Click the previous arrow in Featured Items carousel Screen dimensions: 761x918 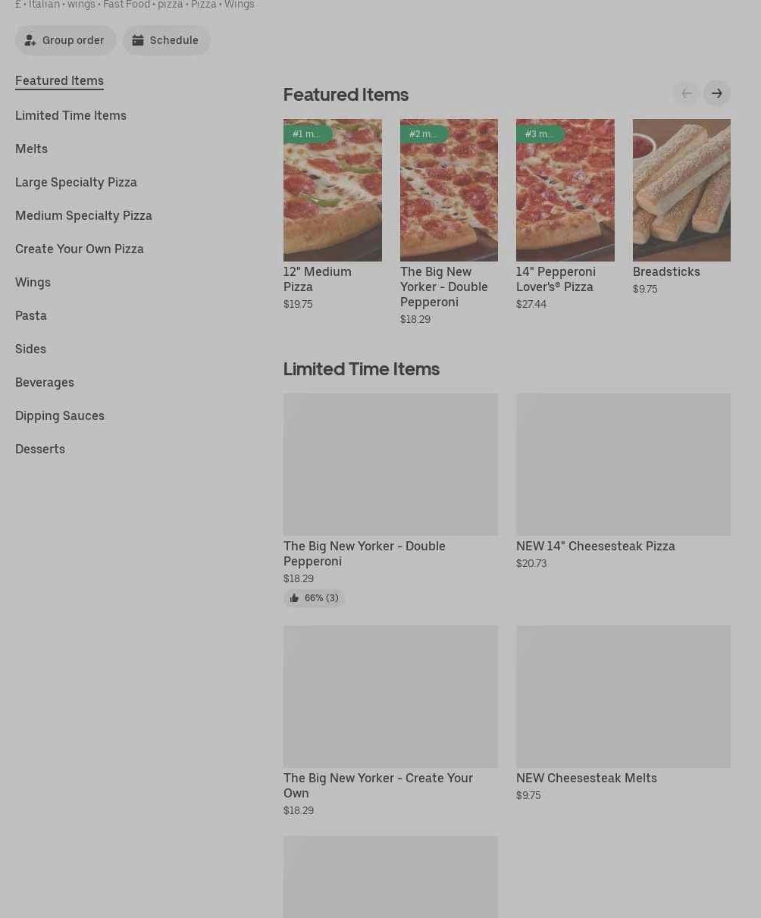[686, 93]
